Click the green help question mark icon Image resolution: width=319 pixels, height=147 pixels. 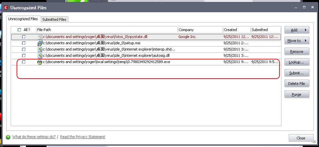(x=8, y=137)
